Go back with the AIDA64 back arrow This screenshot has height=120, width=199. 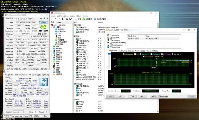[52, 19]
